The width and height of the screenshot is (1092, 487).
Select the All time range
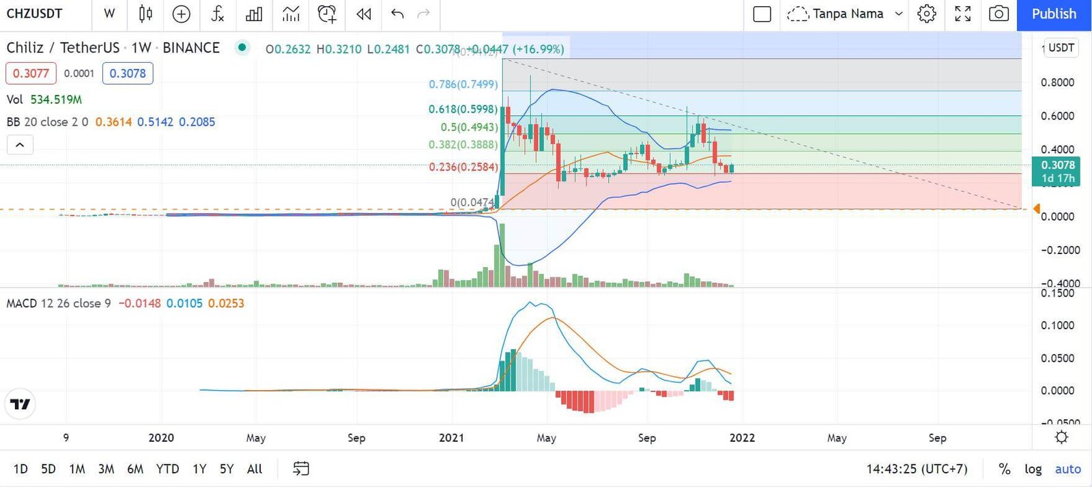(255, 469)
